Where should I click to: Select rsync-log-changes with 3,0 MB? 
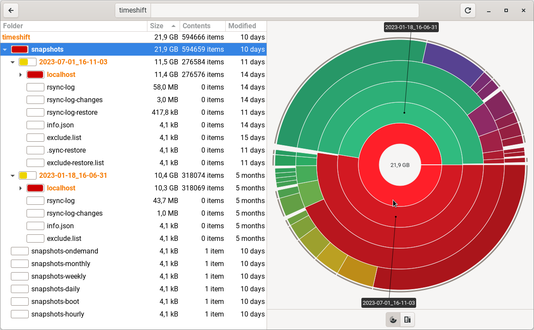click(x=133, y=100)
